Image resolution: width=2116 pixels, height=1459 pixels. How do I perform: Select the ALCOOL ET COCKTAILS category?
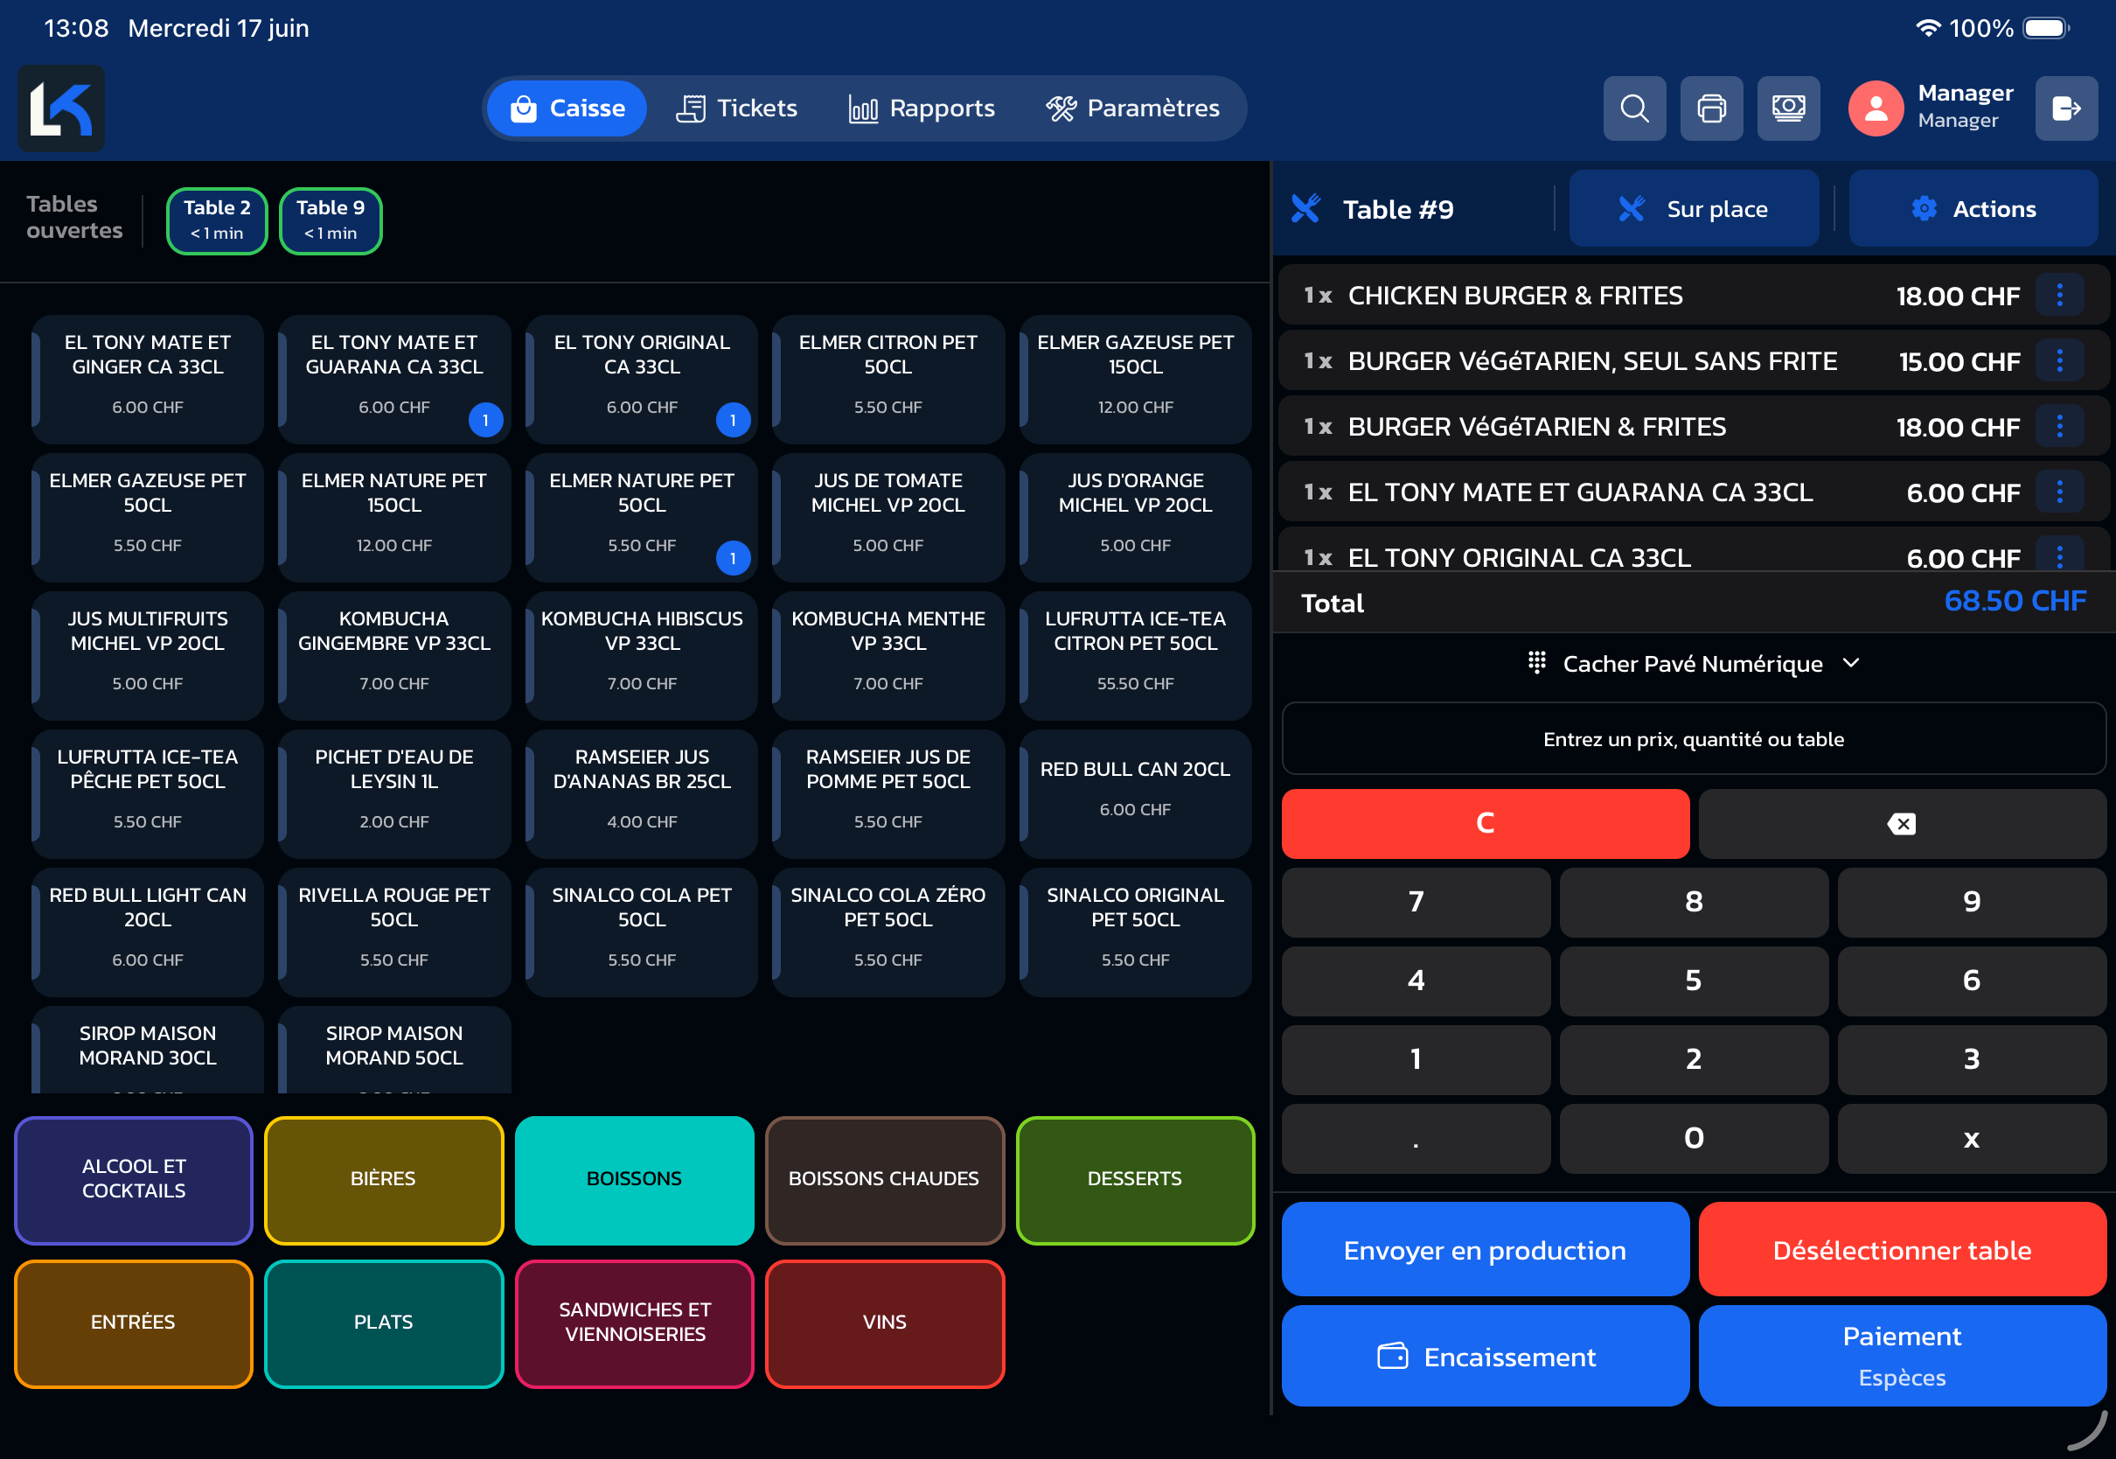pyautogui.click(x=134, y=1179)
